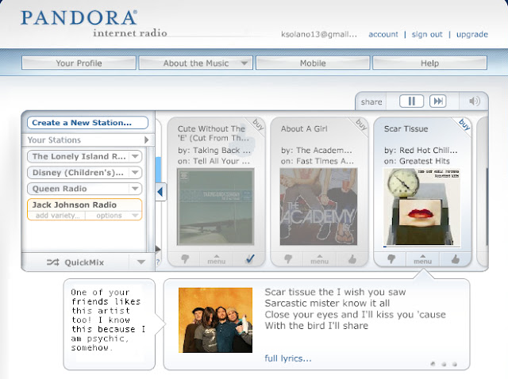The height and width of the screenshot is (379, 508).
Task: Click the volume speaker icon
Action: coord(475,101)
